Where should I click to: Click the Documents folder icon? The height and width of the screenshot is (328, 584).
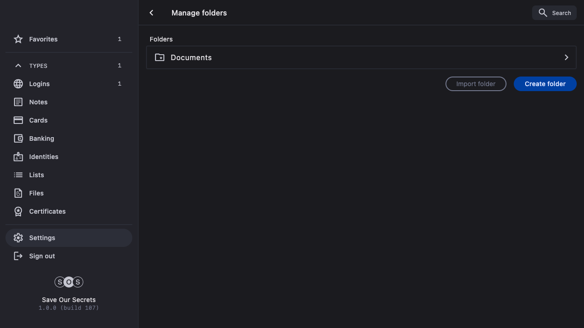pyautogui.click(x=160, y=57)
